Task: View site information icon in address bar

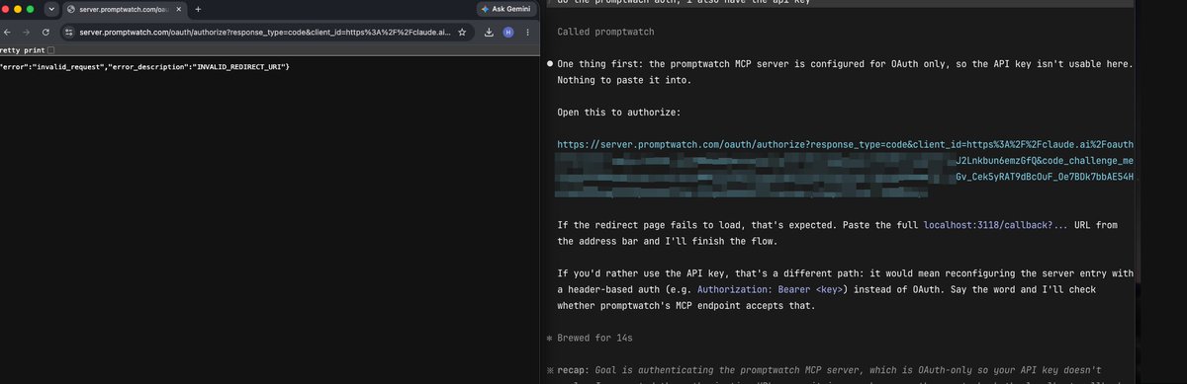Action: (70, 32)
